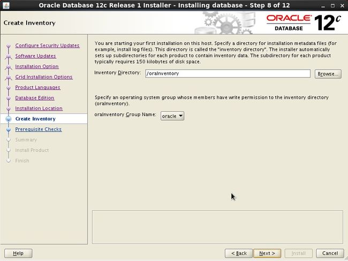Click the Oracle Database 12c logo
The image size is (348, 261).
coord(303,23)
